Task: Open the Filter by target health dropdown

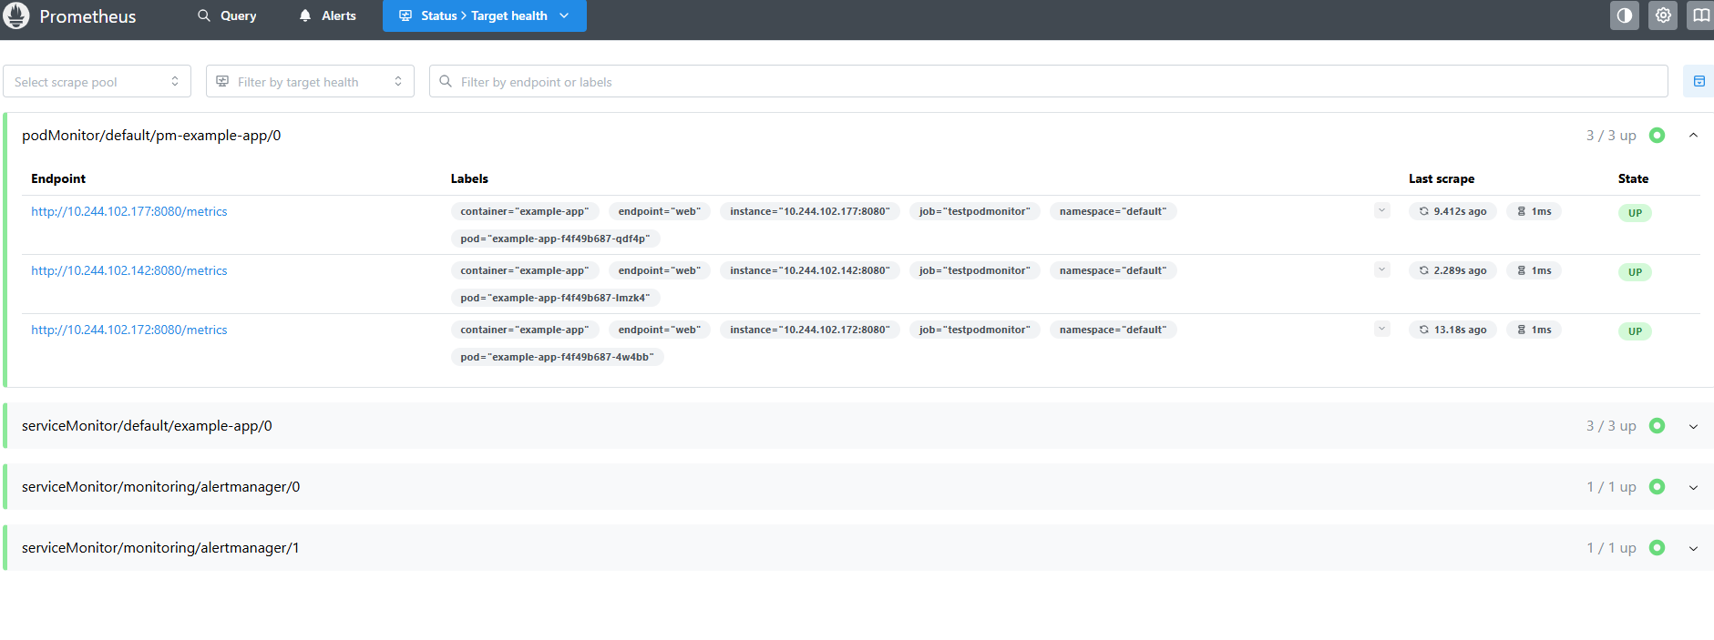Action: (x=310, y=81)
